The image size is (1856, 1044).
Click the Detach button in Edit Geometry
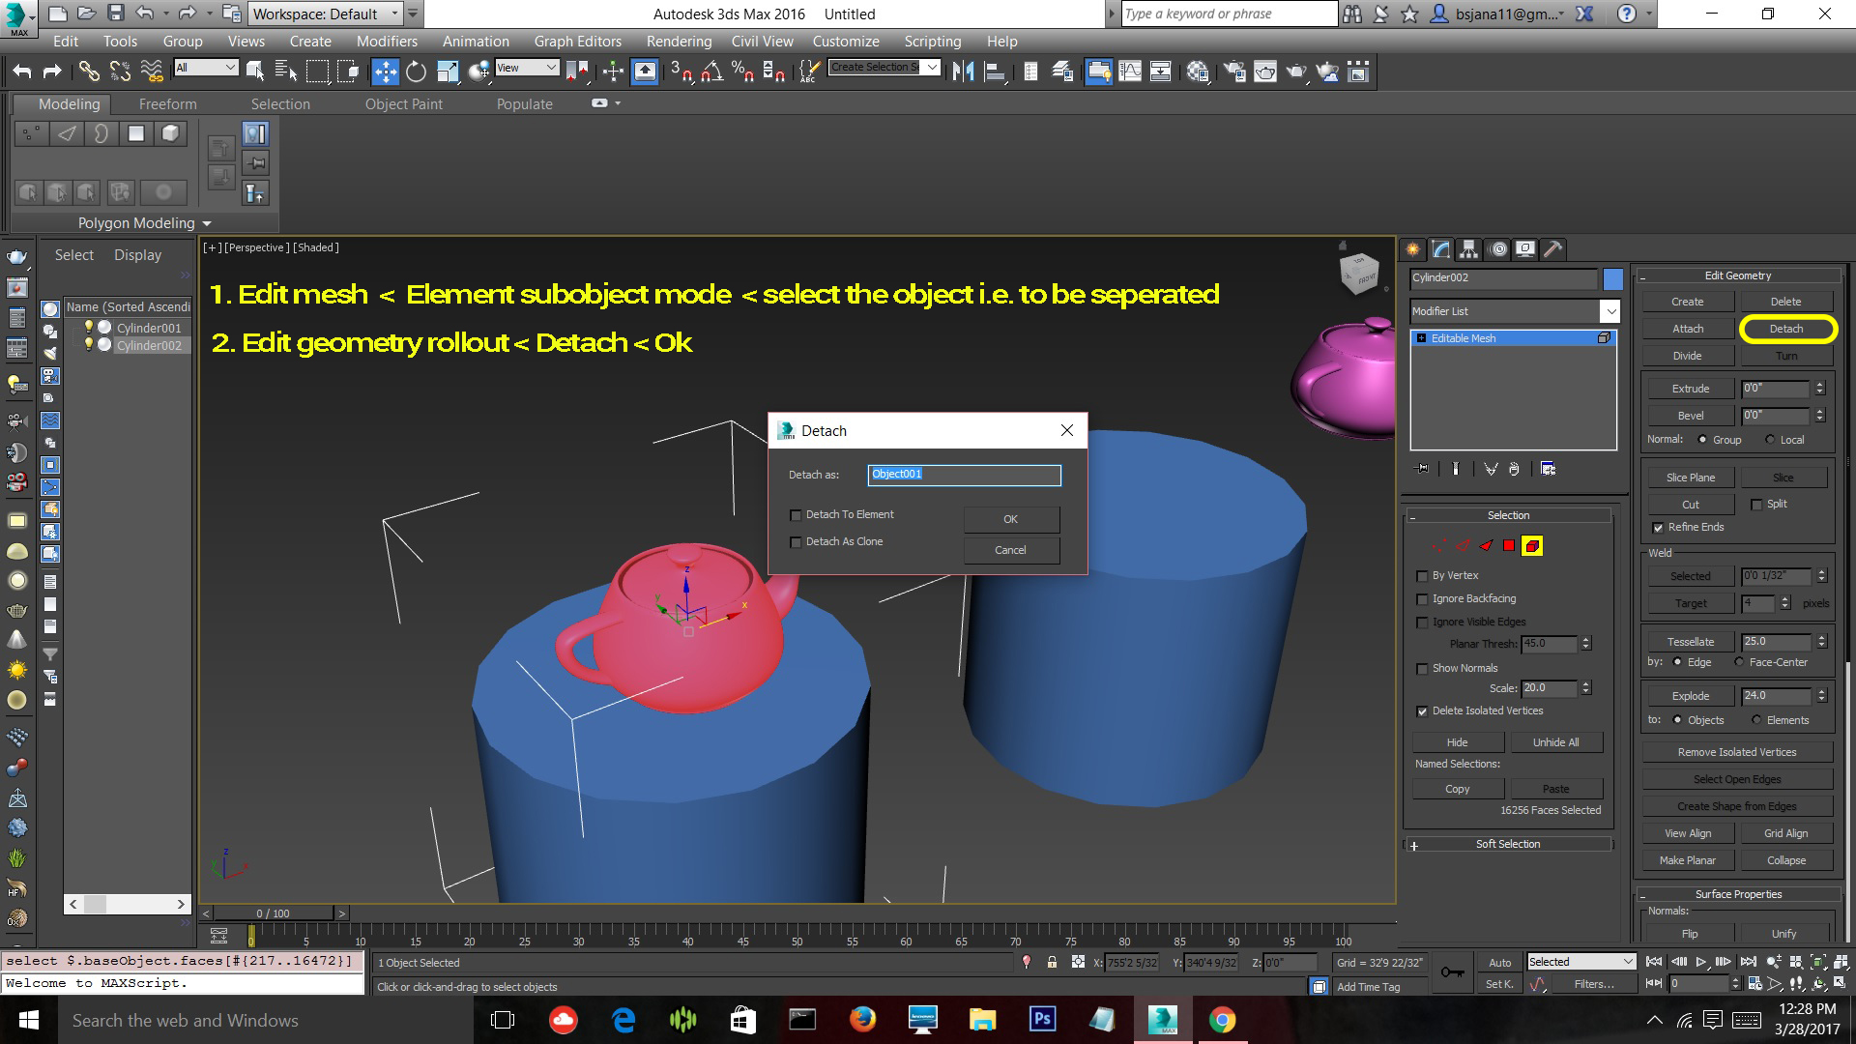pyautogui.click(x=1785, y=329)
